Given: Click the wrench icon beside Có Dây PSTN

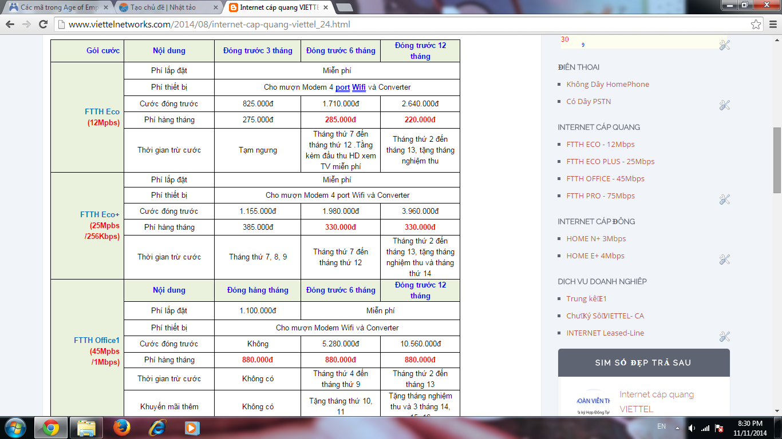Looking at the screenshot, I should (725, 105).
